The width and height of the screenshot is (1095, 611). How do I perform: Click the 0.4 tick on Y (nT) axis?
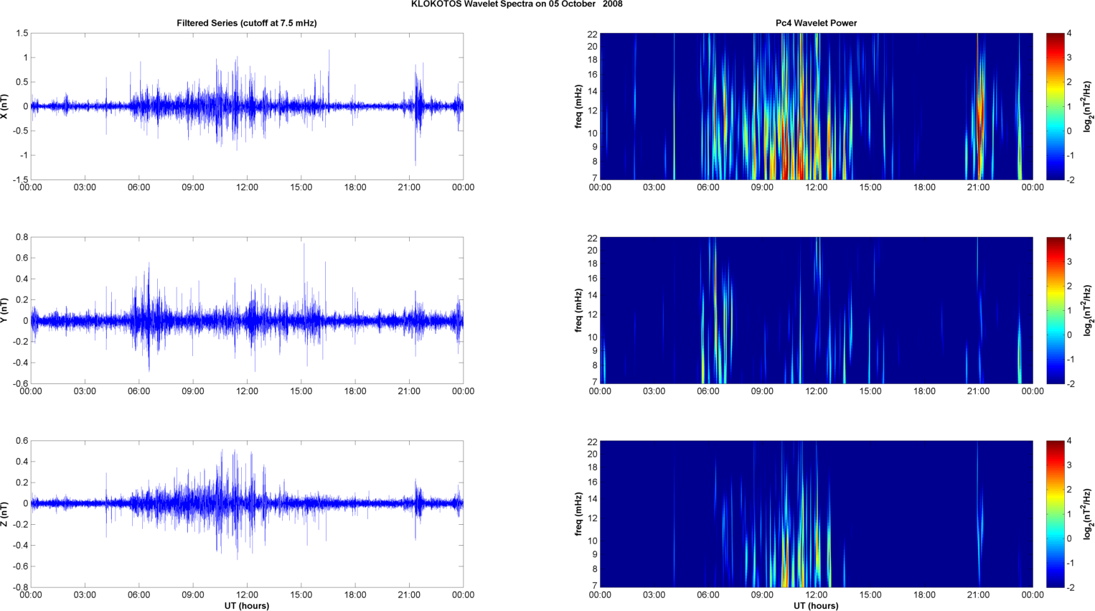pos(22,279)
